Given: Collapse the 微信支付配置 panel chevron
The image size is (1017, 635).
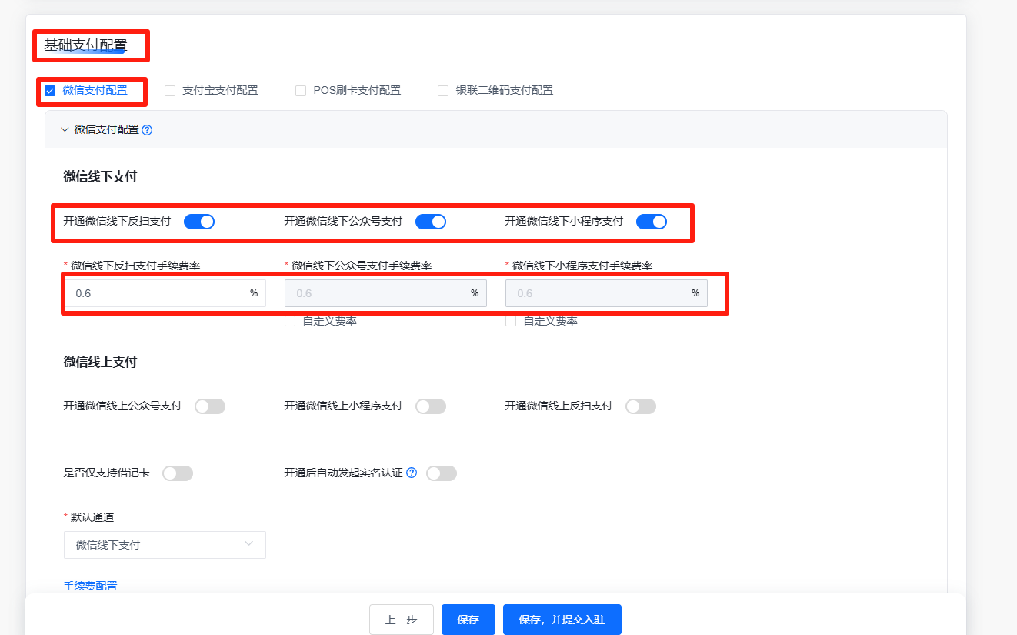Looking at the screenshot, I should 65,129.
